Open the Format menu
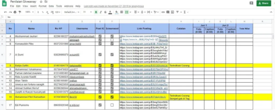The width and height of the screenshot is (275, 110). coord(42,6)
